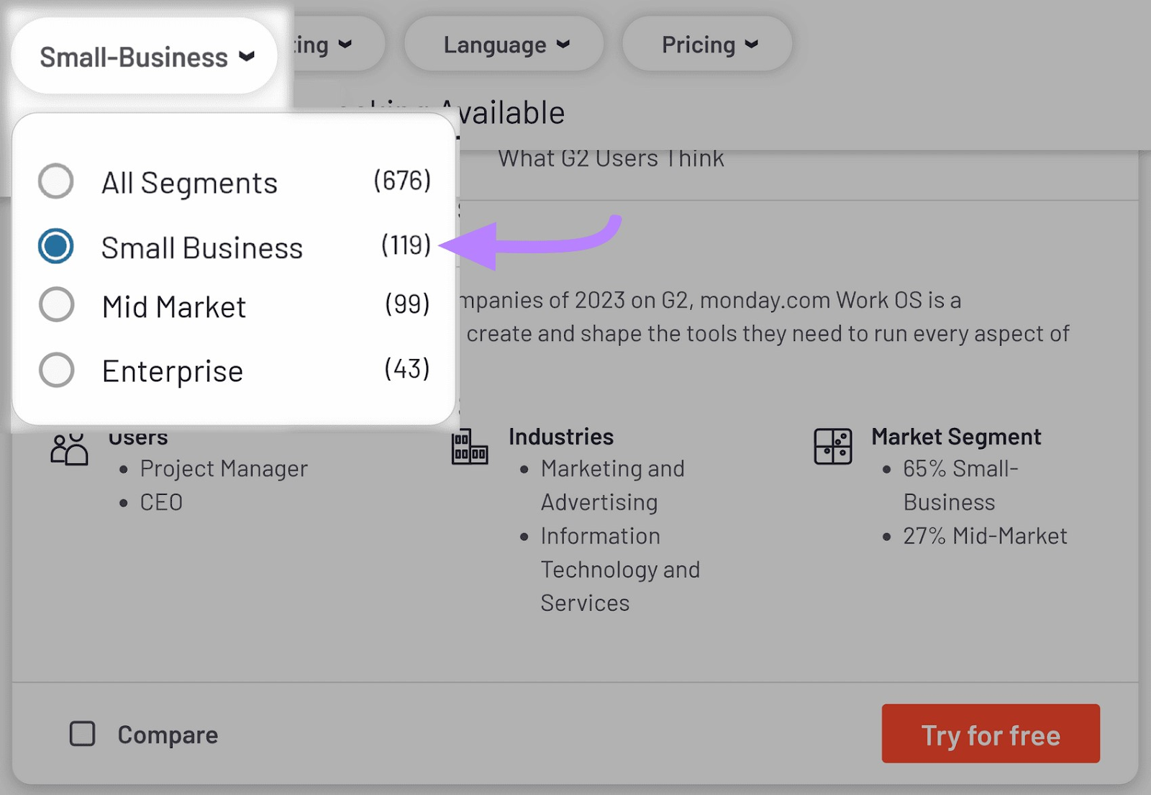The image size is (1151, 795).
Task: Click the Market Segment grid icon
Action: [x=833, y=446]
